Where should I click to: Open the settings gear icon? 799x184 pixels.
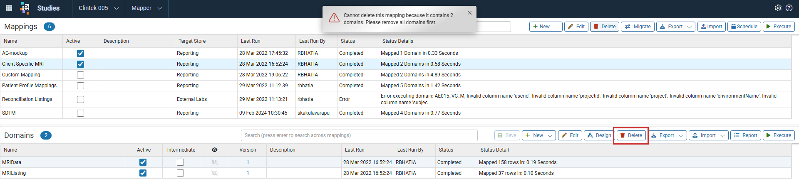pyautogui.click(x=778, y=8)
